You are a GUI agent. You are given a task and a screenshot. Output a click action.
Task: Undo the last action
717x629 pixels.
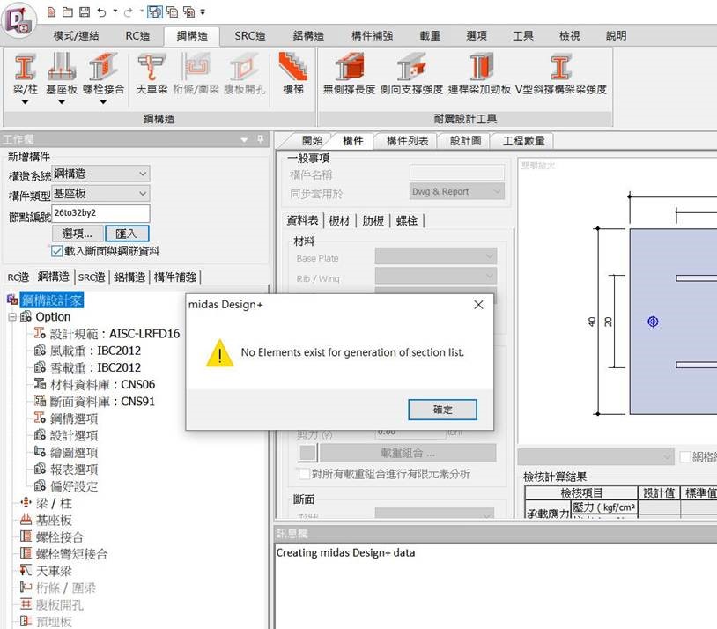[101, 12]
